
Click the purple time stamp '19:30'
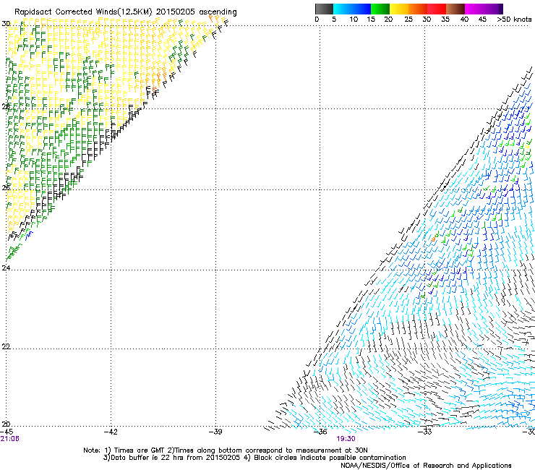pyautogui.click(x=346, y=439)
